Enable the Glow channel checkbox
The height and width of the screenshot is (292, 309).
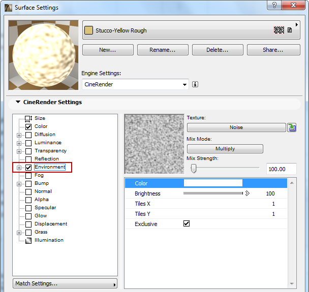pos(28,216)
